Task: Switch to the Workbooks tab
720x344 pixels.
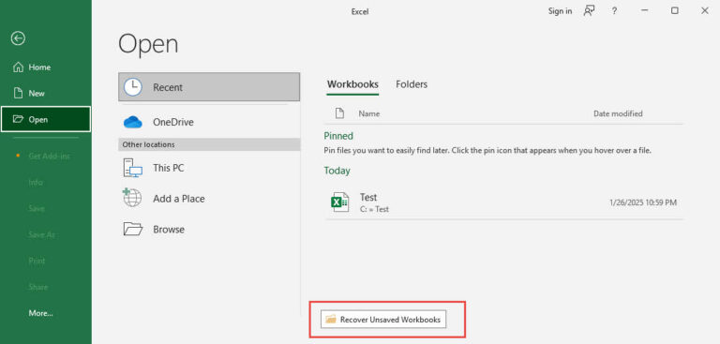Action: pyautogui.click(x=352, y=84)
